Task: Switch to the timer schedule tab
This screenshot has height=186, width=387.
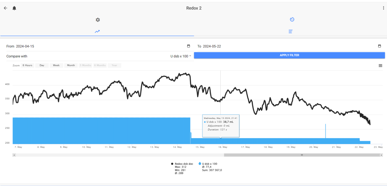Action: (x=292, y=19)
